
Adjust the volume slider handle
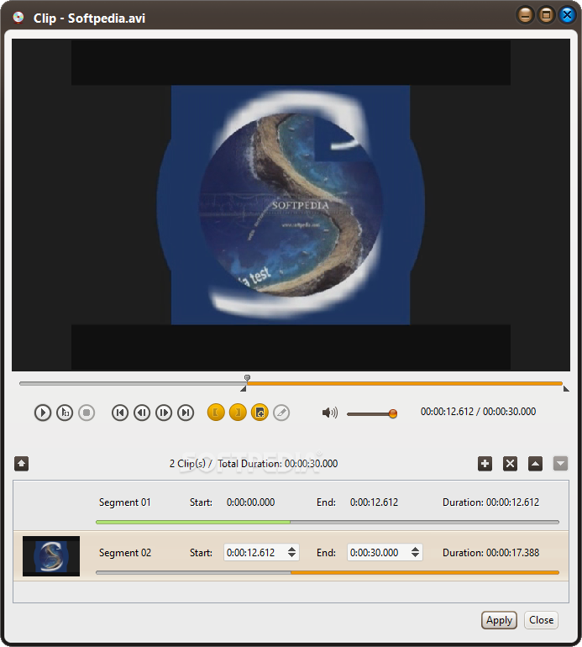point(393,413)
